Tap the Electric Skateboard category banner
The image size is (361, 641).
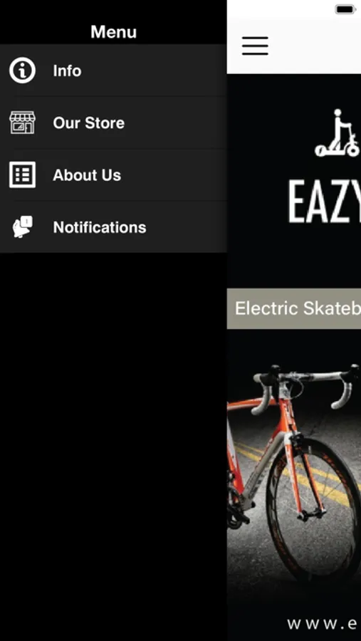click(x=294, y=308)
